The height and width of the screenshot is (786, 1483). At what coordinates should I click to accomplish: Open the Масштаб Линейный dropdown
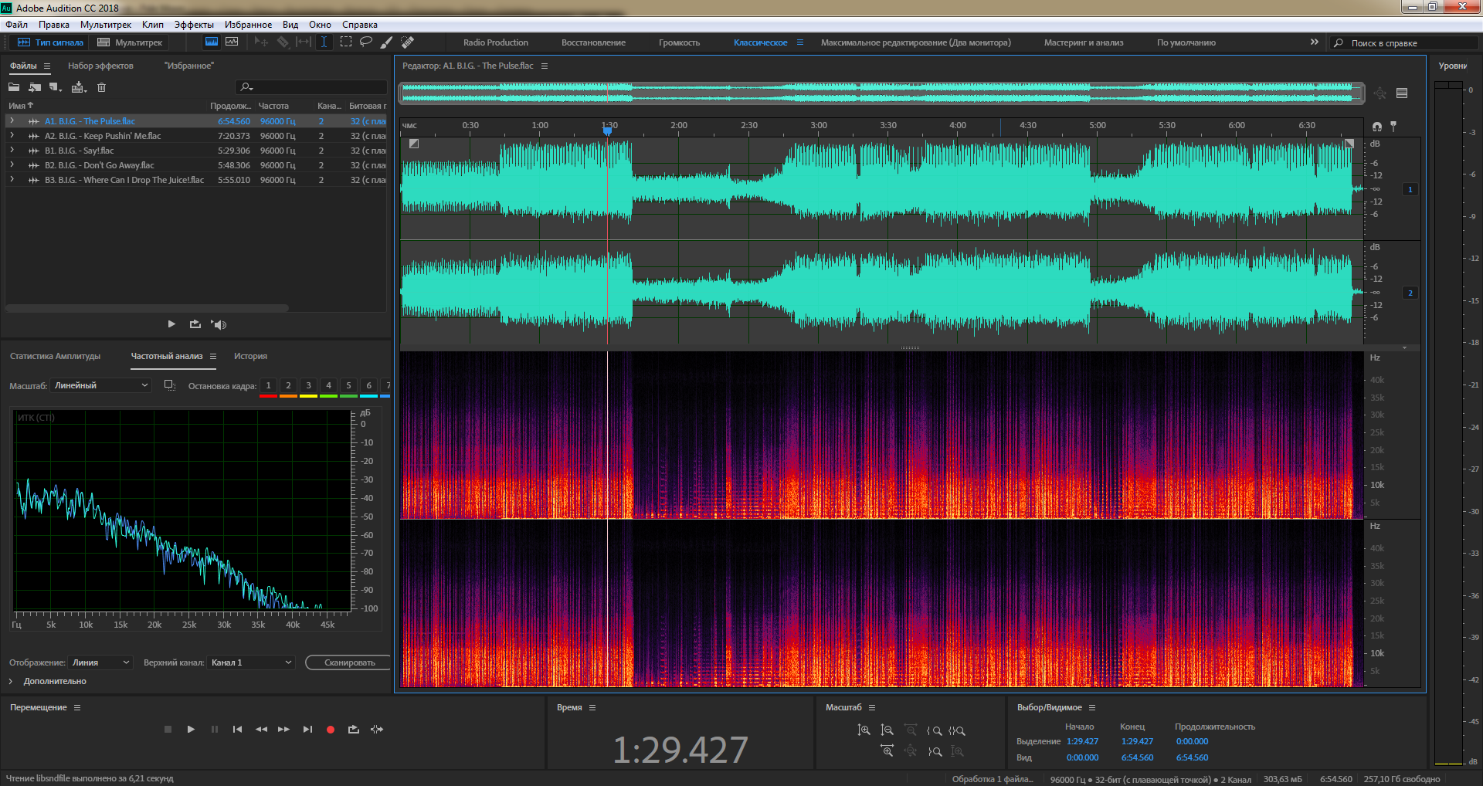100,385
